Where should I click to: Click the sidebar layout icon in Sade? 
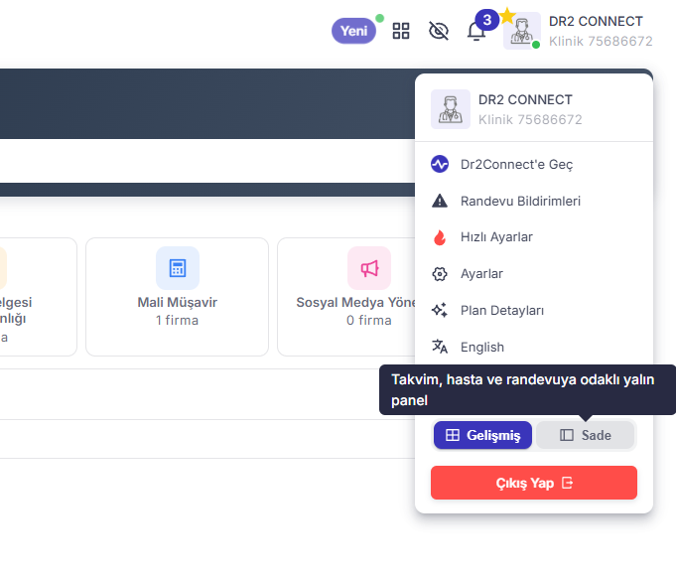tap(567, 435)
